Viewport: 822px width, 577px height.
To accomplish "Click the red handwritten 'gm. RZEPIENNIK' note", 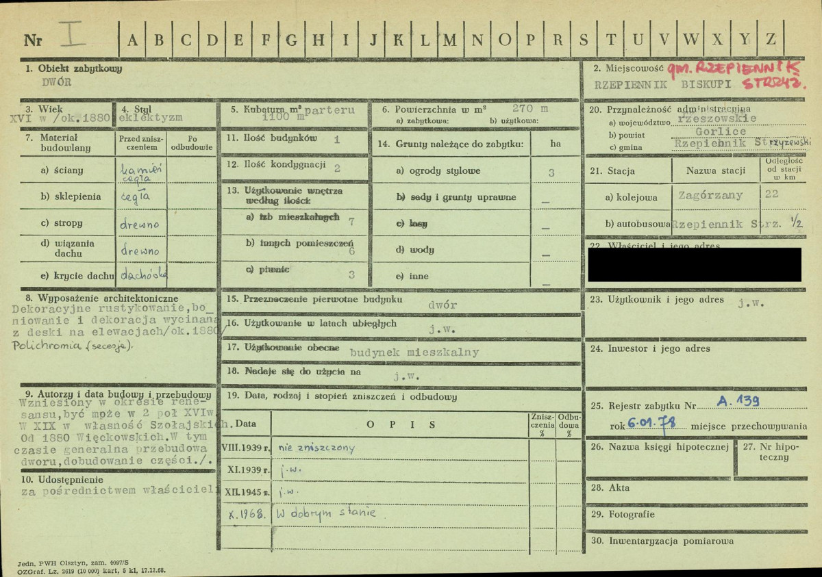I will [733, 68].
